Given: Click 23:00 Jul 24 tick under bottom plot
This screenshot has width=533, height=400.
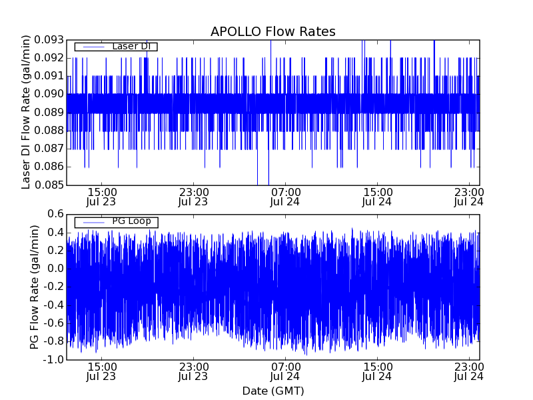Looking at the screenshot, I should (x=469, y=371).
